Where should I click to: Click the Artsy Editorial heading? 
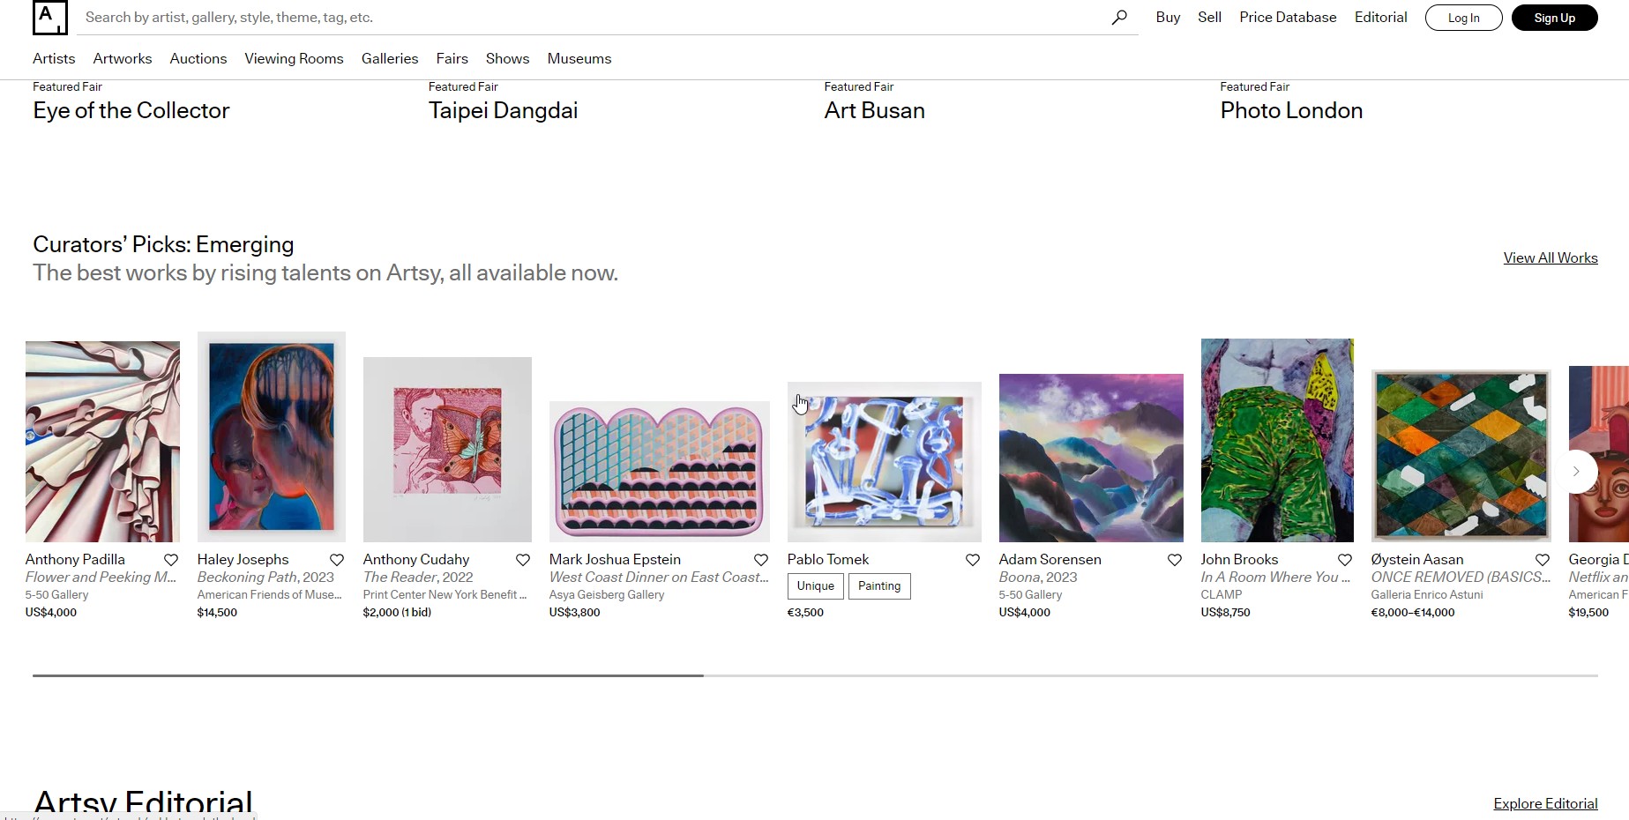(143, 802)
